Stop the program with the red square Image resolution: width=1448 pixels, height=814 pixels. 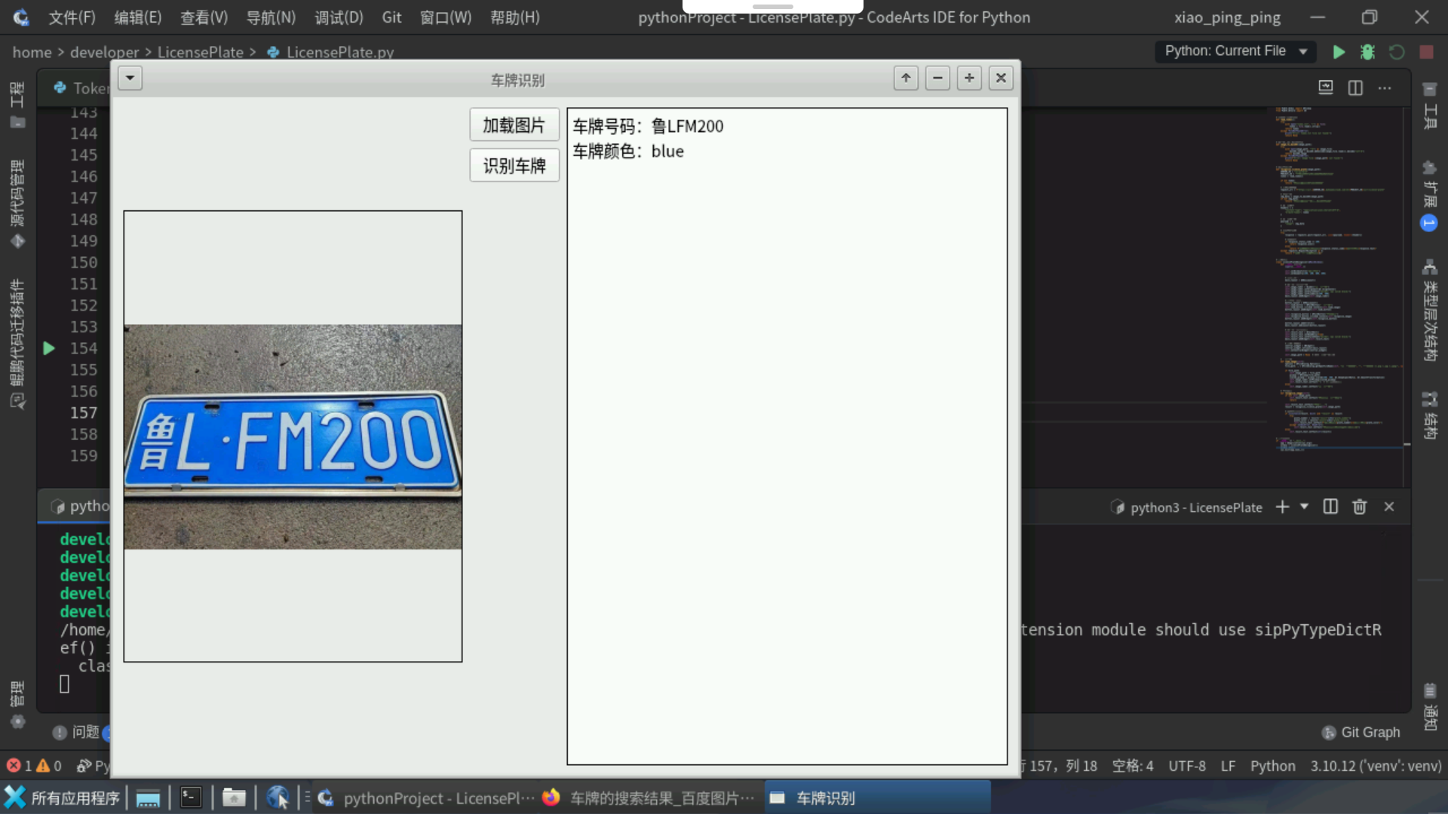pos(1426,52)
